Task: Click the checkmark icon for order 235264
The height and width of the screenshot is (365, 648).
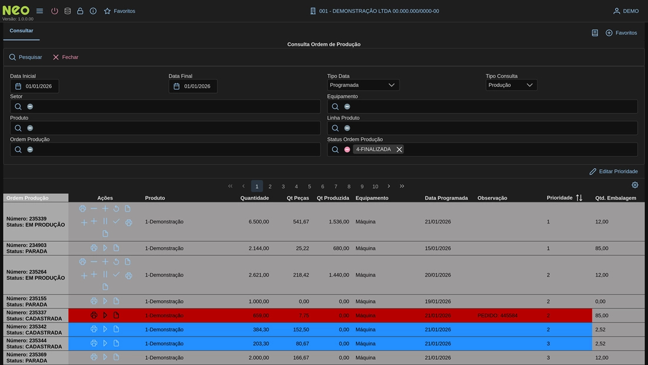Action: (116, 275)
